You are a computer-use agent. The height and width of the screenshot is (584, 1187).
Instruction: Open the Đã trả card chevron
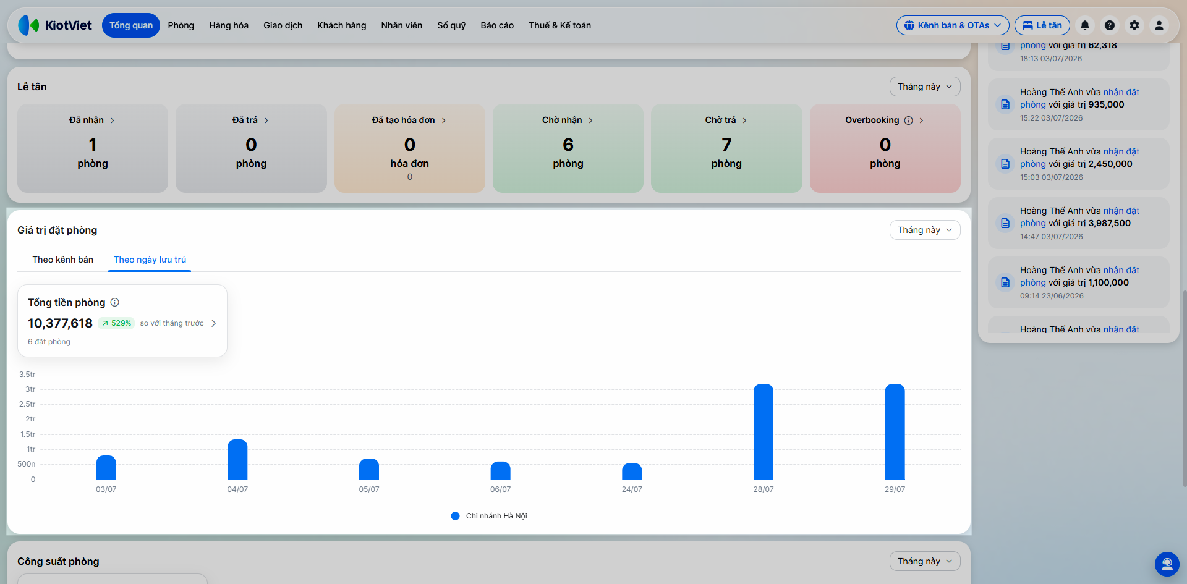tap(266, 121)
